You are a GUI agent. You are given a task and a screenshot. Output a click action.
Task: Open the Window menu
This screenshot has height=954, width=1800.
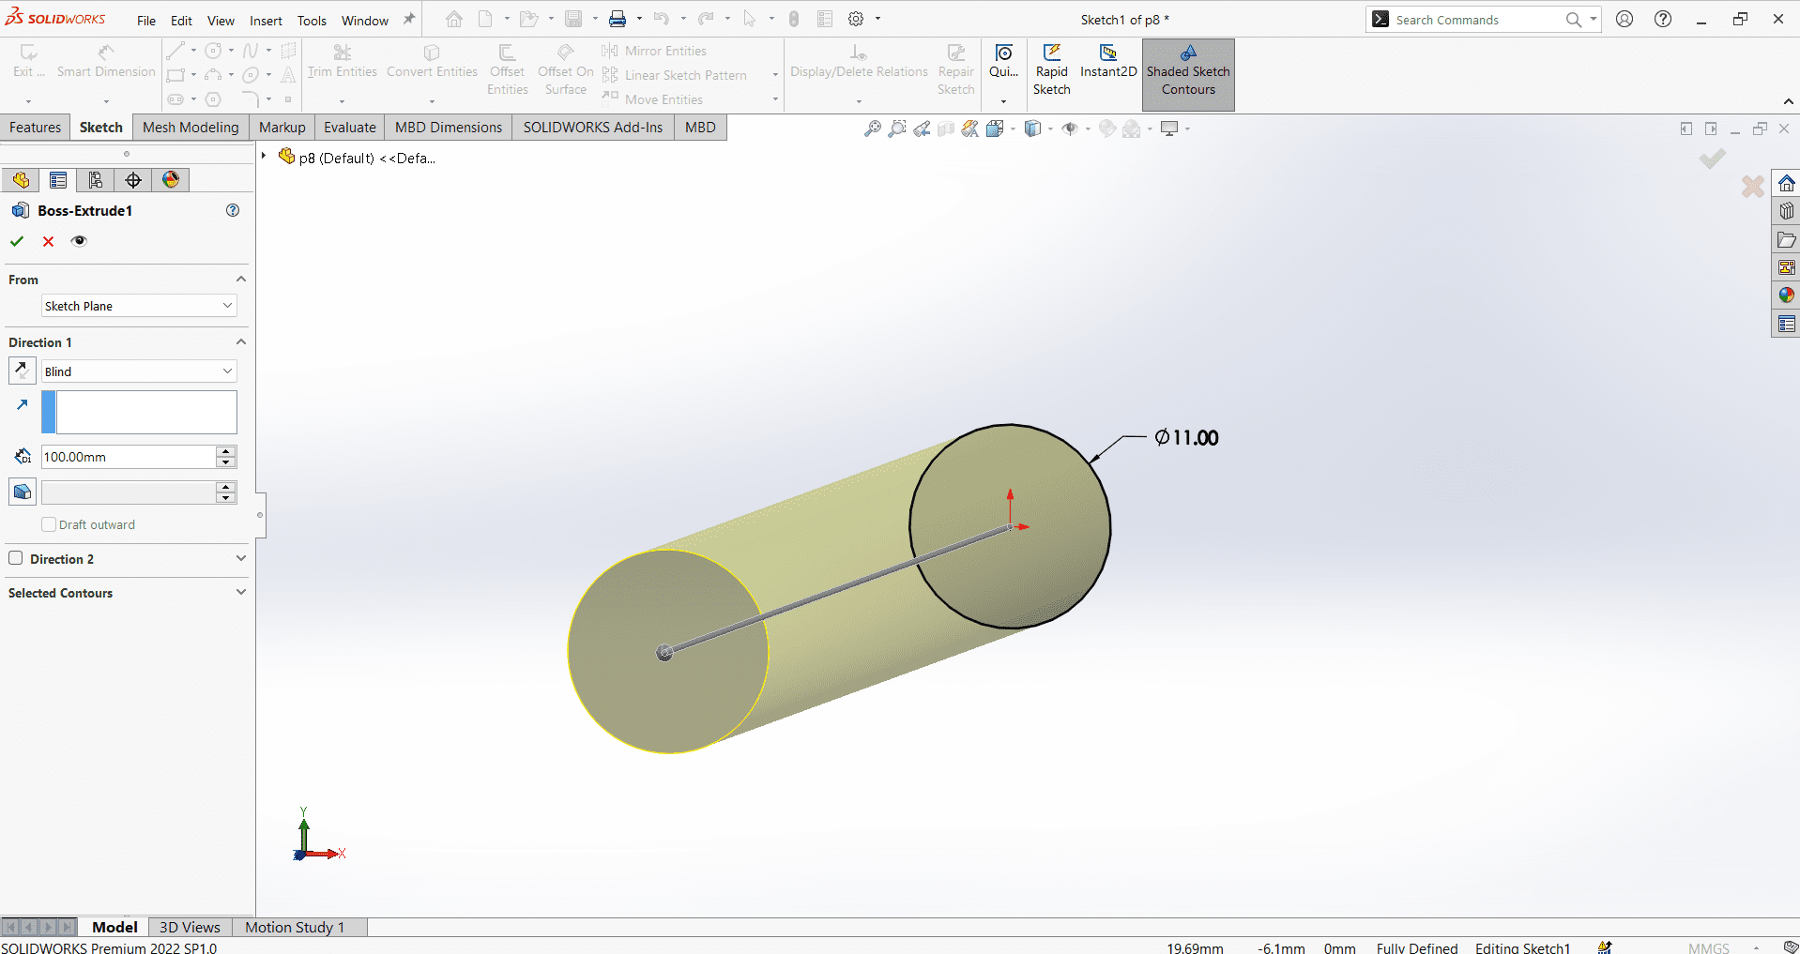365,21
